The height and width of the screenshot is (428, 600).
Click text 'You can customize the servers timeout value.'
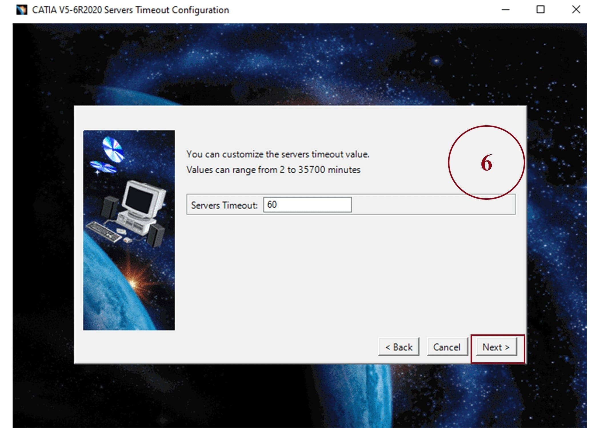pos(278,154)
